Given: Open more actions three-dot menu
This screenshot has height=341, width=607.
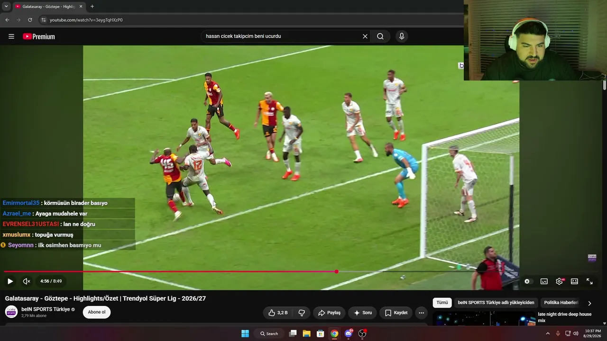Looking at the screenshot, I should click(421, 313).
